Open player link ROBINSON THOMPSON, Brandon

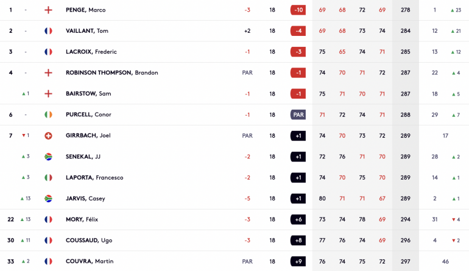(x=112, y=72)
